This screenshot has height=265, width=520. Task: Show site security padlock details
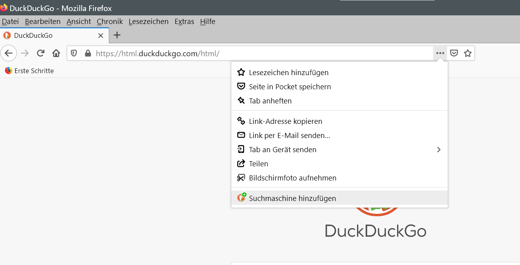pos(88,53)
